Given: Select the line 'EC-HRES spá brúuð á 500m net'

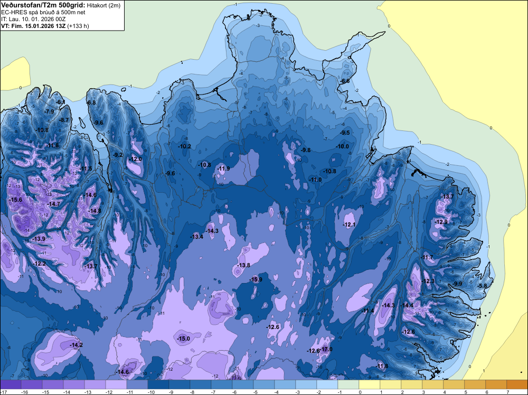Looking at the screenshot, I should (43, 12).
